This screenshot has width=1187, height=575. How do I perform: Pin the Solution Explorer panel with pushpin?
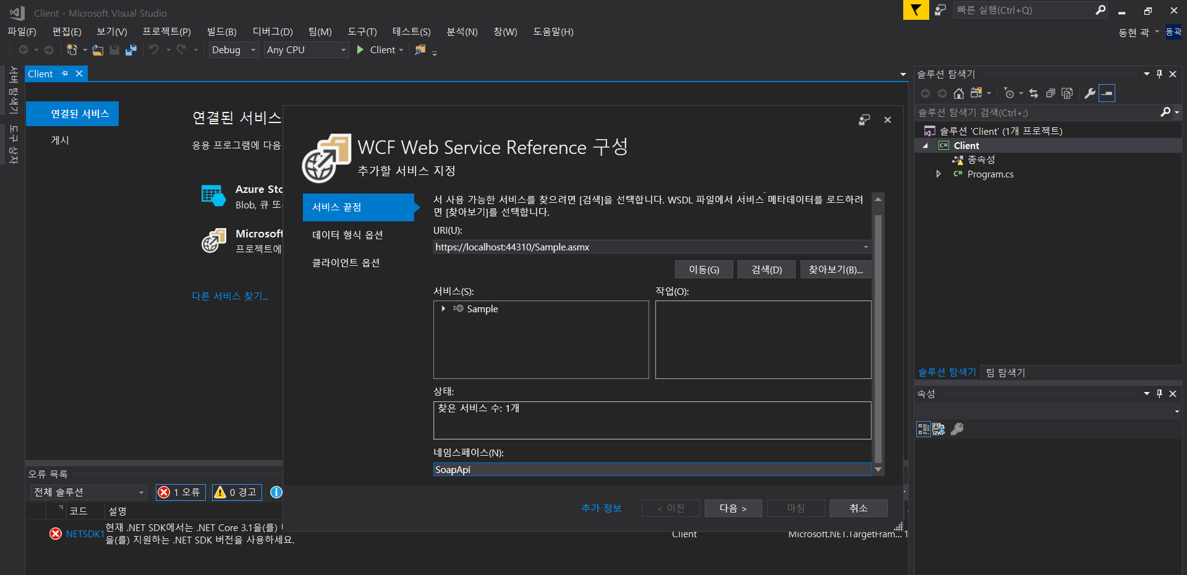1159,74
